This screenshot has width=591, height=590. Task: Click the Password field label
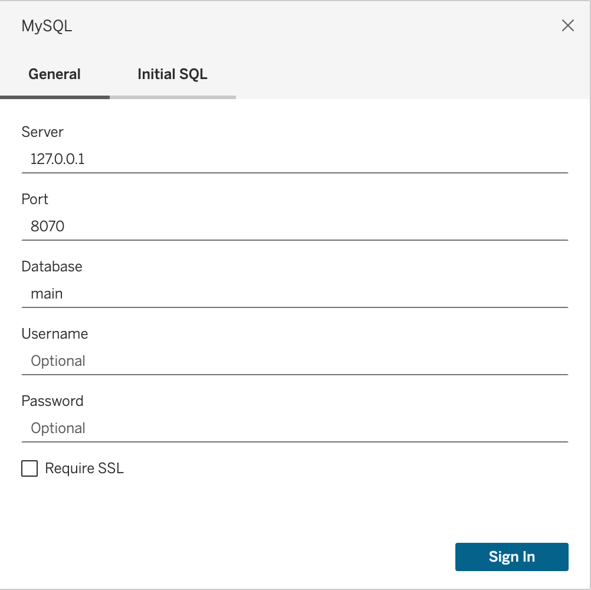point(52,401)
